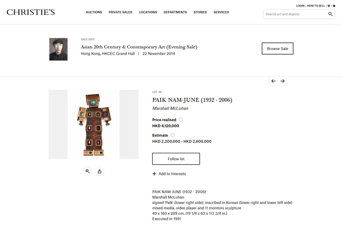Click the Christie's logo

31,12
